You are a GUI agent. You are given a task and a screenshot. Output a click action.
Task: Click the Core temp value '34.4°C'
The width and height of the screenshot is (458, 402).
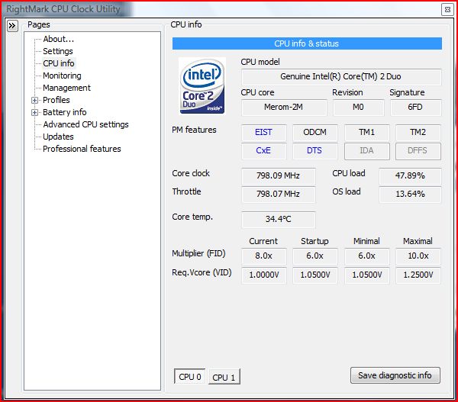click(279, 219)
